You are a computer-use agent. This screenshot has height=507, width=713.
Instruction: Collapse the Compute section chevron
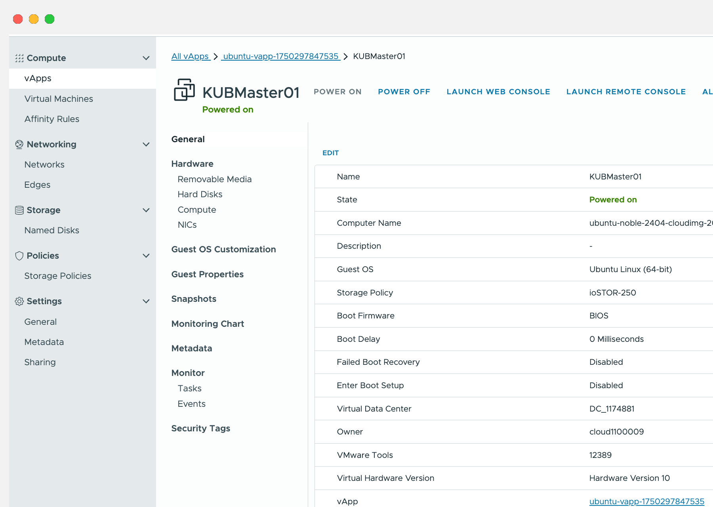point(146,58)
